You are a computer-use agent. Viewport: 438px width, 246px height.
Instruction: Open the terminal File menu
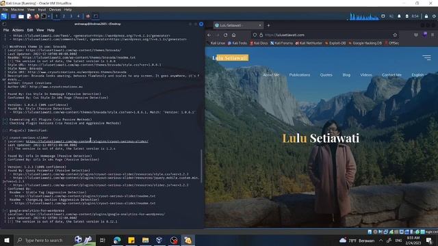tap(6, 30)
